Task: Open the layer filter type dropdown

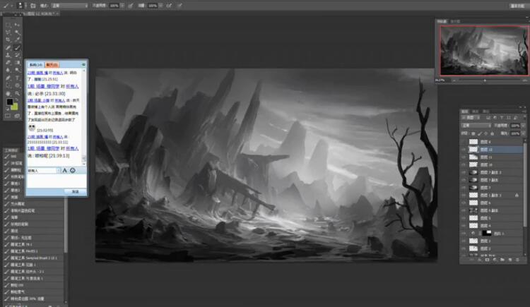Action: tap(471, 118)
